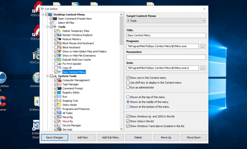Viewport: 247px width, 149px height.
Task: Click the Task Manager icon
Action: click(x=60, y=84)
